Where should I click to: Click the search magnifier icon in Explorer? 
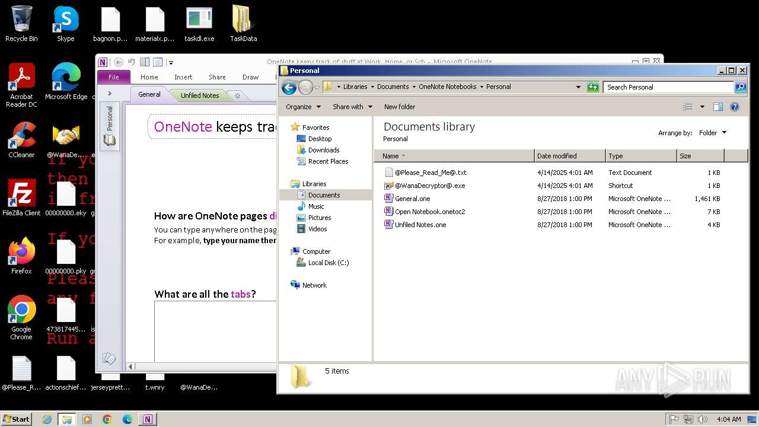point(741,87)
